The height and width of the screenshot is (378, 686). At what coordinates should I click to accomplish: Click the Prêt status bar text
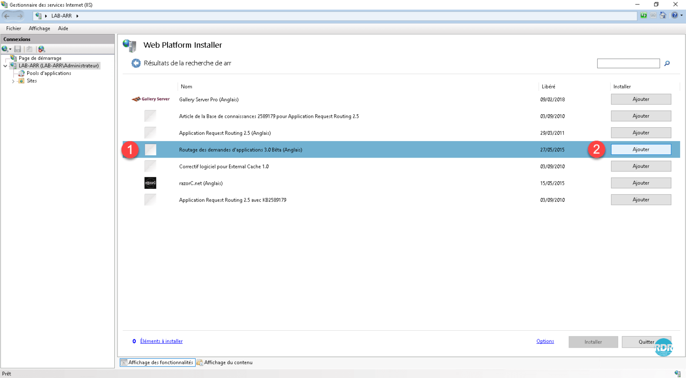7,374
